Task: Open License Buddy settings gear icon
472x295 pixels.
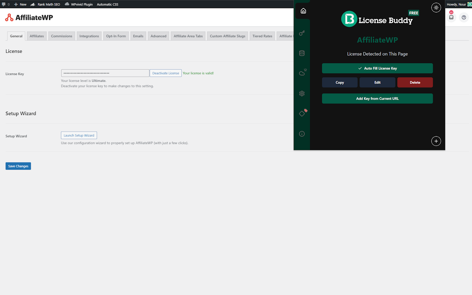Action: (x=302, y=94)
